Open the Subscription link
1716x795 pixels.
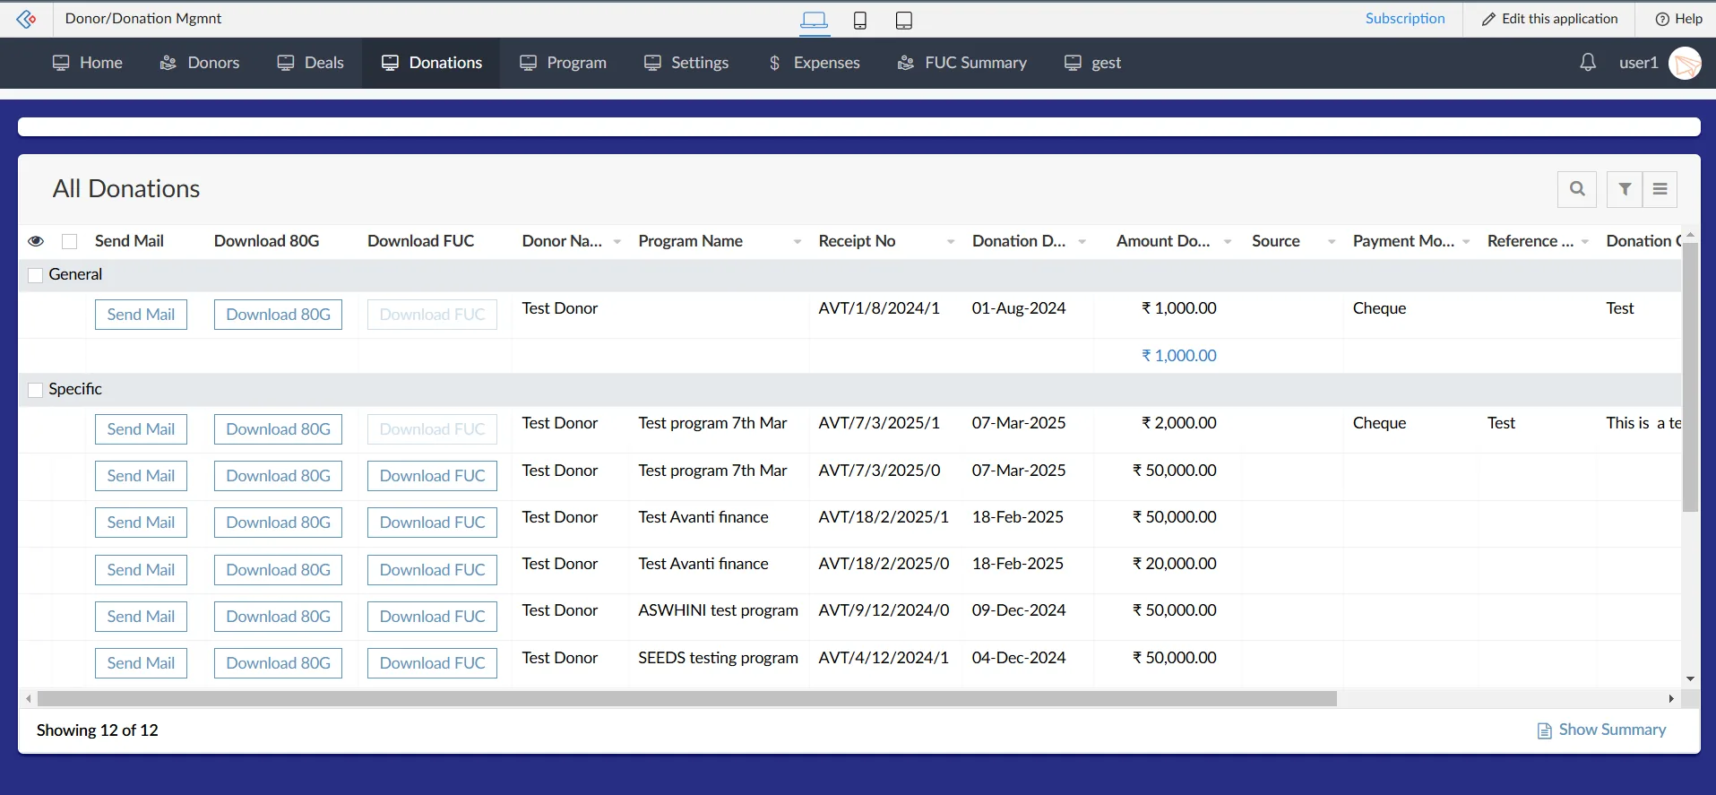1405,19
